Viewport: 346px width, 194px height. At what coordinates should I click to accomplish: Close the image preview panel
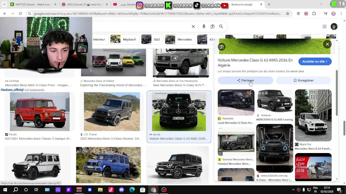point(327,44)
